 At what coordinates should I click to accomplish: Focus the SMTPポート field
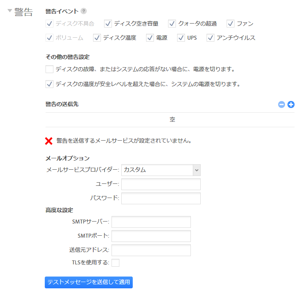[151, 236]
